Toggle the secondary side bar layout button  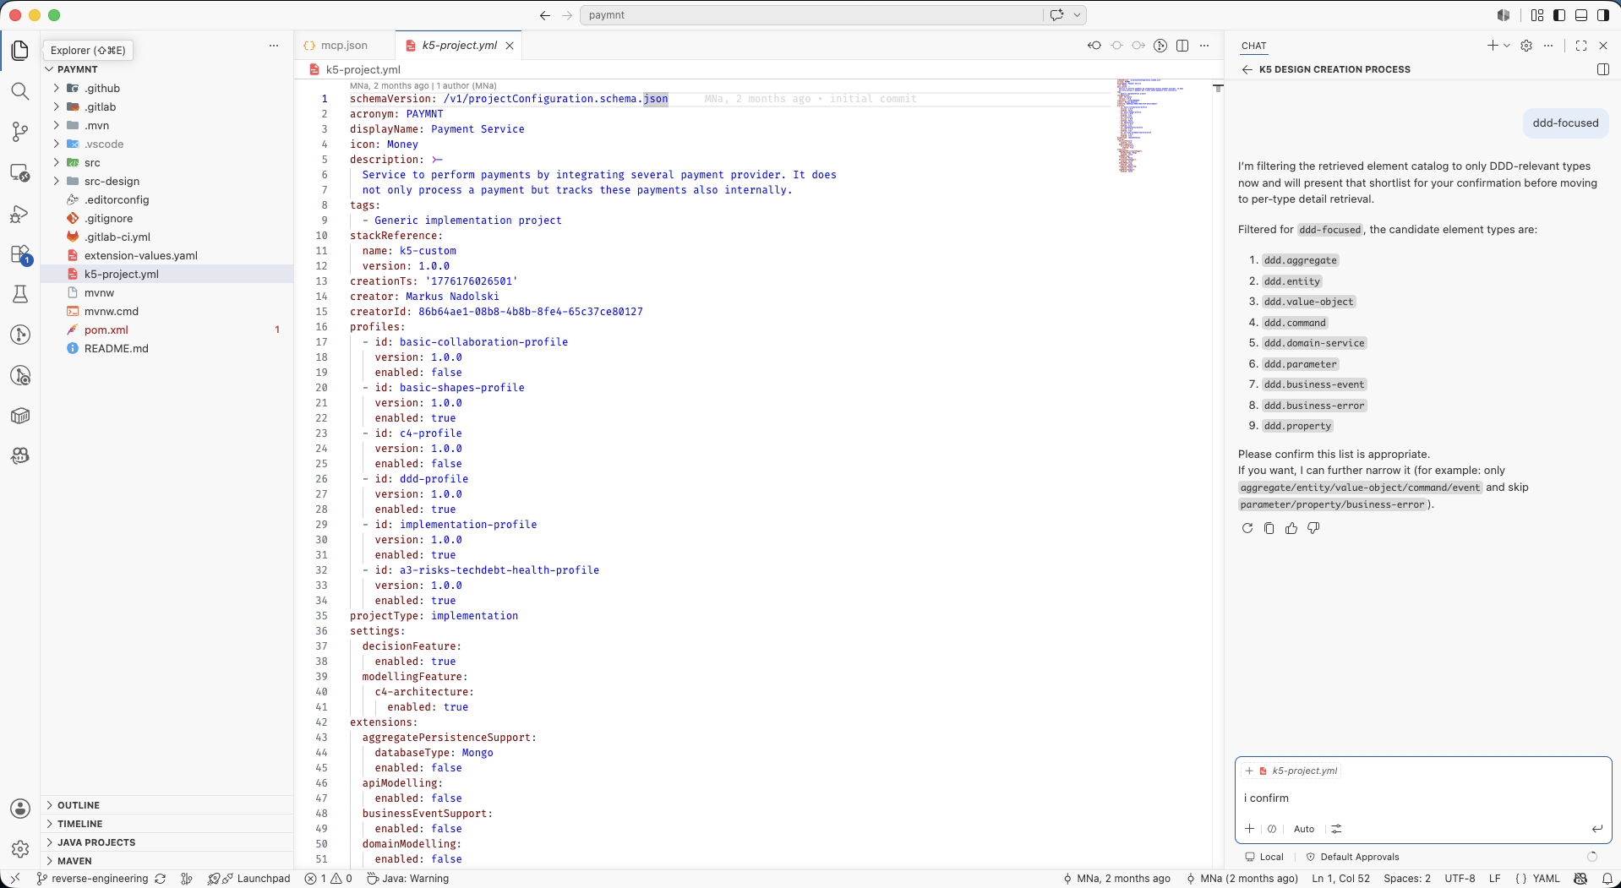[x=1603, y=15]
